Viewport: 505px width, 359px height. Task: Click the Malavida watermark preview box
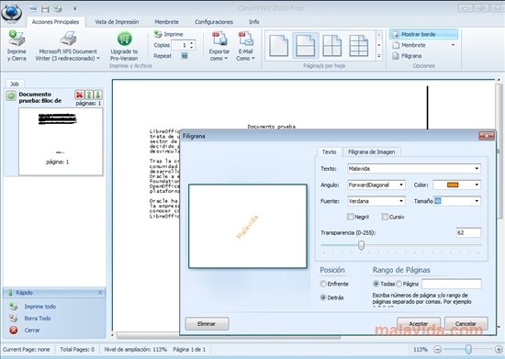tap(248, 226)
